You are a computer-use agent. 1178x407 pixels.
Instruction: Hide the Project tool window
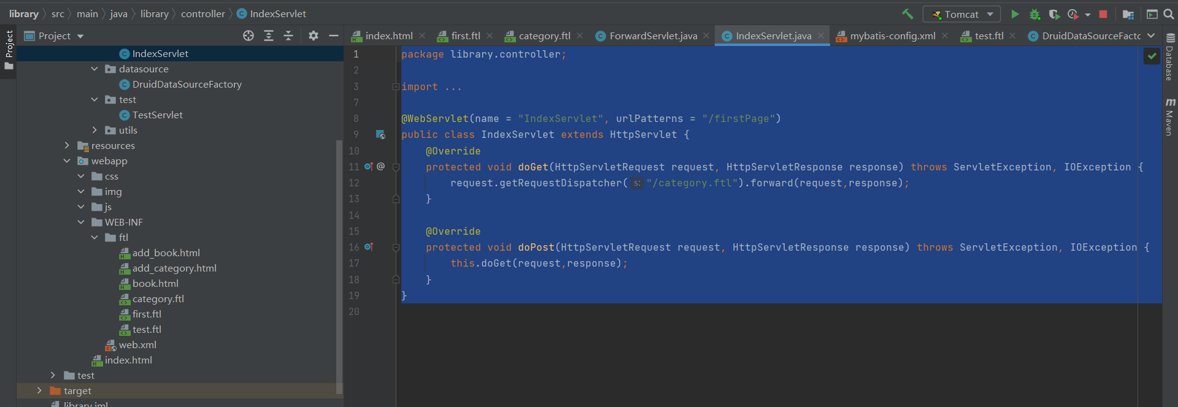pyautogui.click(x=334, y=36)
